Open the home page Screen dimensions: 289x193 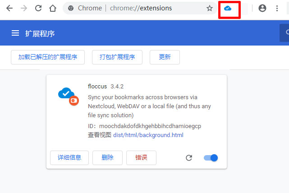point(53,8)
